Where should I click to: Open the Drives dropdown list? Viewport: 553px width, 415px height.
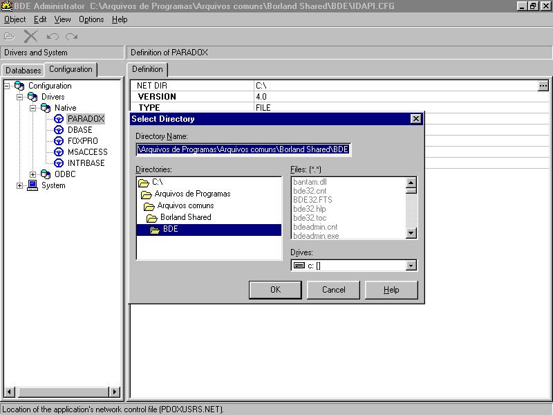pyautogui.click(x=411, y=266)
